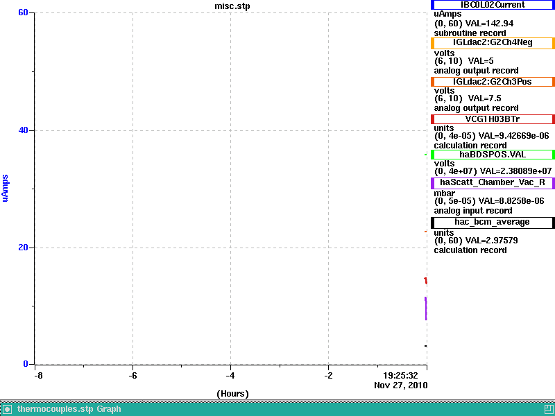Click y-axis tick label 20
555x416 pixels.
23,248
